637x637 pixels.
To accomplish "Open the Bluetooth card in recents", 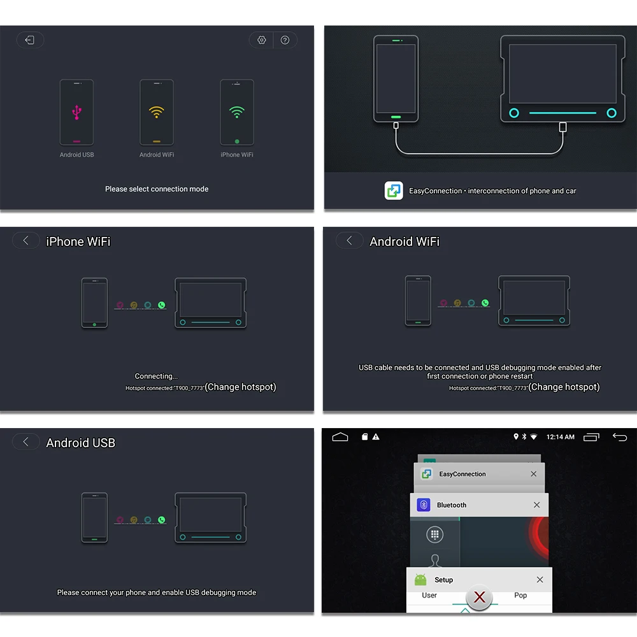I will click(479, 530).
